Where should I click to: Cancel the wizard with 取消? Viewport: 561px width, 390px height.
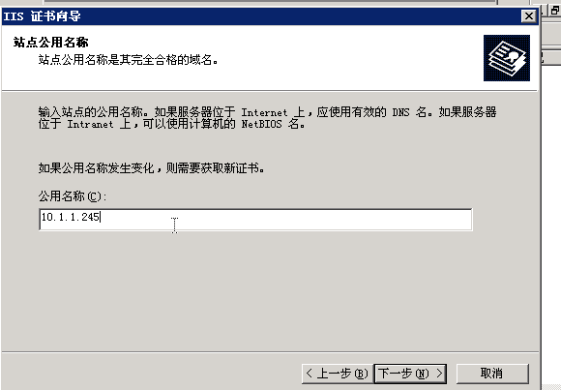click(x=492, y=374)
